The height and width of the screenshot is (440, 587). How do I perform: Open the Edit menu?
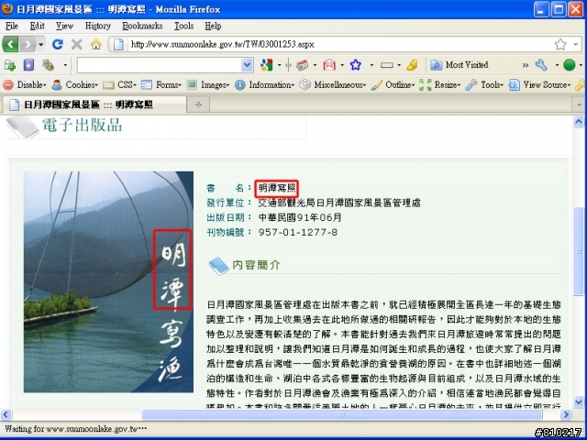(x=38, y=26)
